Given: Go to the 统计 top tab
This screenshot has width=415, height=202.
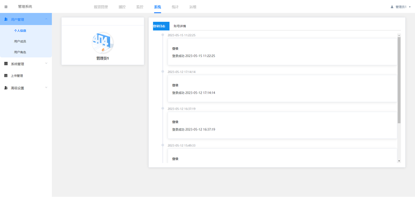Looking at the screenshot, I should [175, 7].
